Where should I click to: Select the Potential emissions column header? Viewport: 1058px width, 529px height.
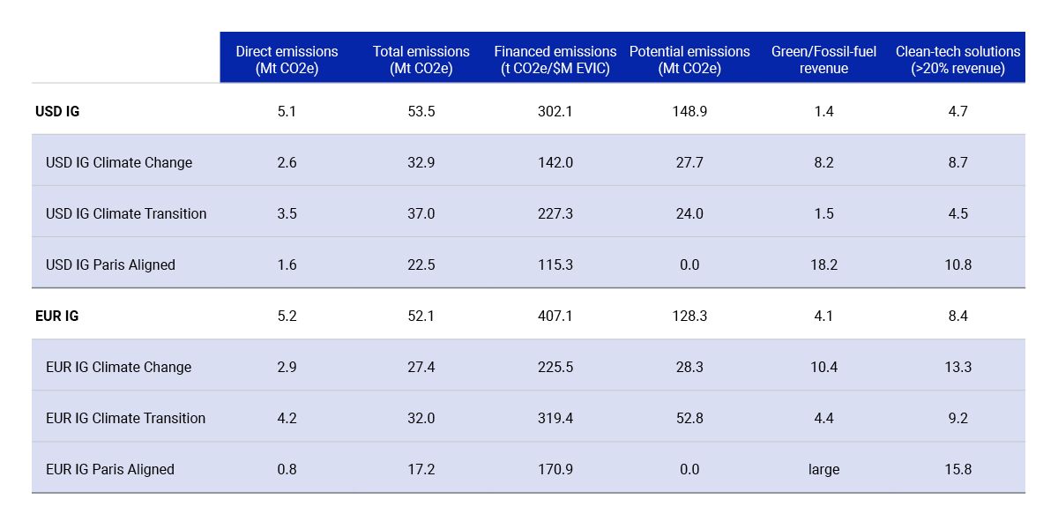coord(689,59)
